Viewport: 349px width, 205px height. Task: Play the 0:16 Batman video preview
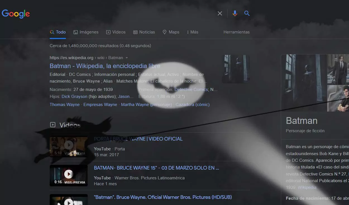coord(69,175)
